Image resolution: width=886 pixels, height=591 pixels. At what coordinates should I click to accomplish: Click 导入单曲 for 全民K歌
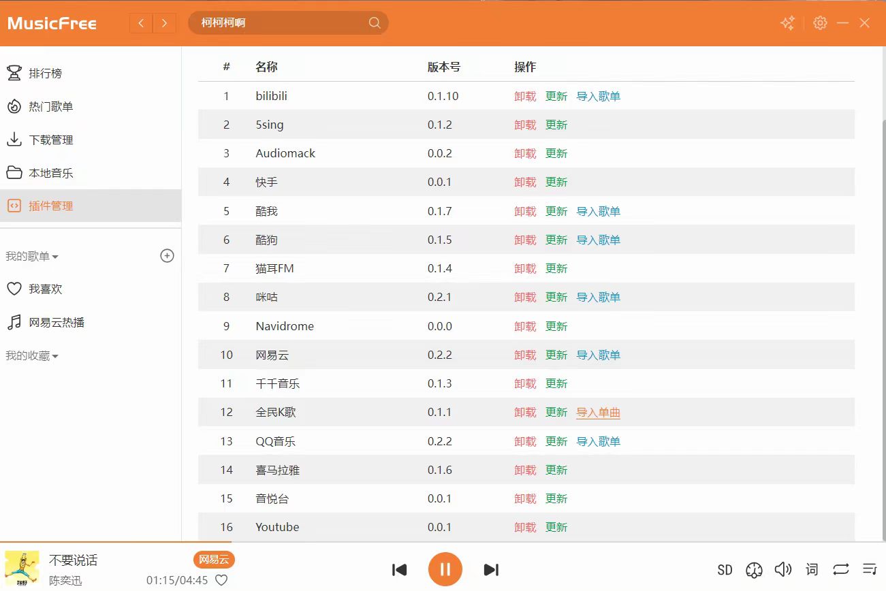[599, 412]
